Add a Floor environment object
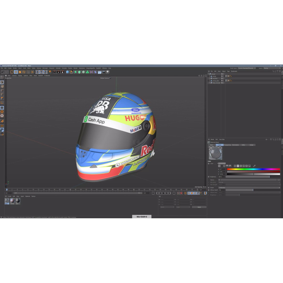The image size is (283, 283). pos(100,72)
